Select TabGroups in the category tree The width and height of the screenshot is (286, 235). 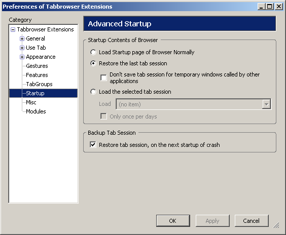pos(39,84)
